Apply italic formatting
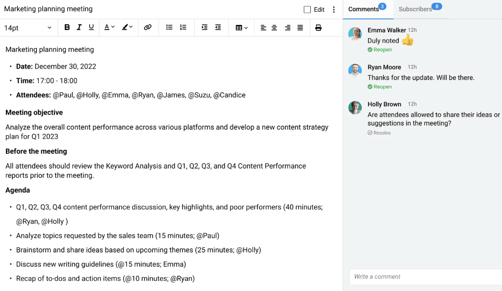 79,27
